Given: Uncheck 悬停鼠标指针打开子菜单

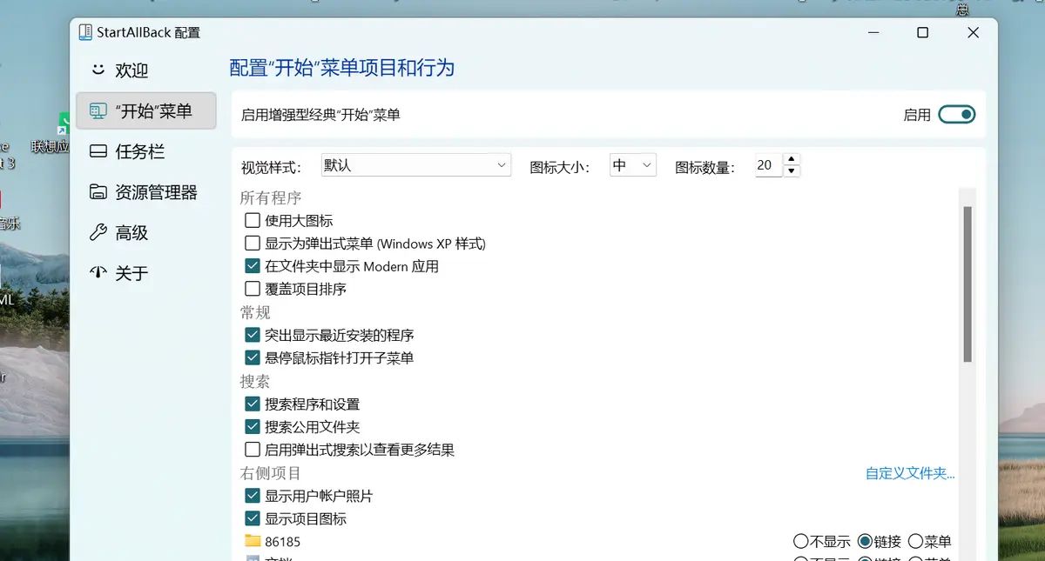Looking at the screenshot, I should 253,357.
